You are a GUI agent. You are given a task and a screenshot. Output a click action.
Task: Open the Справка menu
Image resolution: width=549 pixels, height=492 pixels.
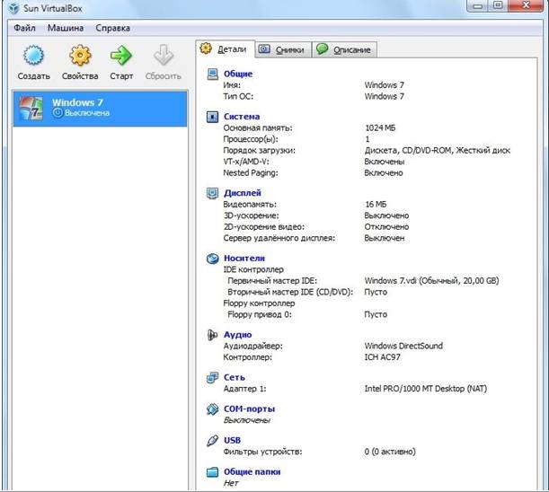[112, 28]
